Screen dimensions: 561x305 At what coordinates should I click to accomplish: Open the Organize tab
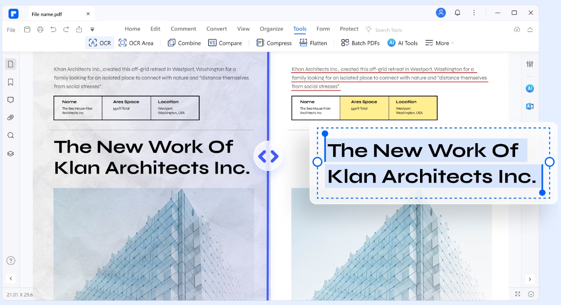pos(271,29)
